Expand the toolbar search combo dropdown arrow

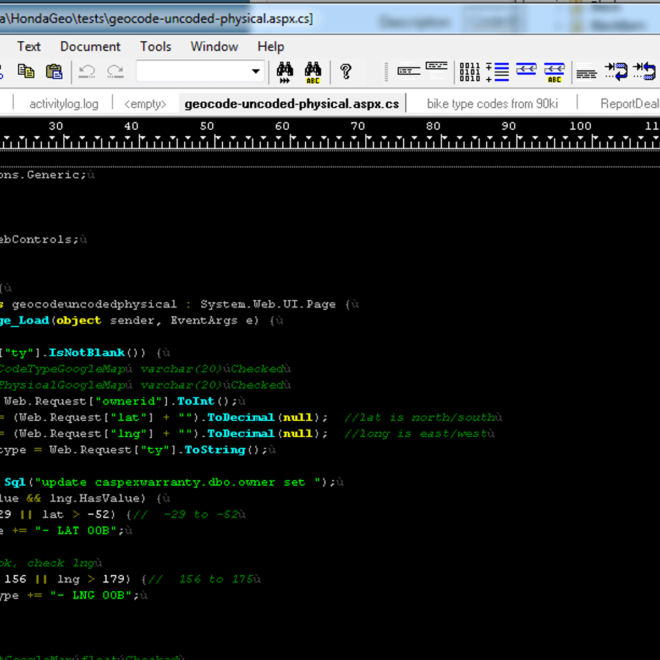tap(256, 71)
